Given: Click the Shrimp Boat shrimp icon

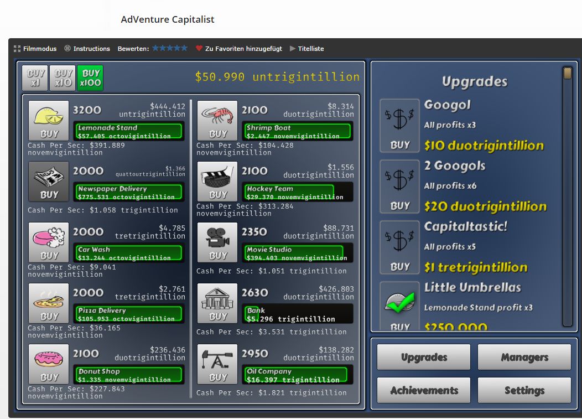Looking at the screenshot, I should pos(217,120).
